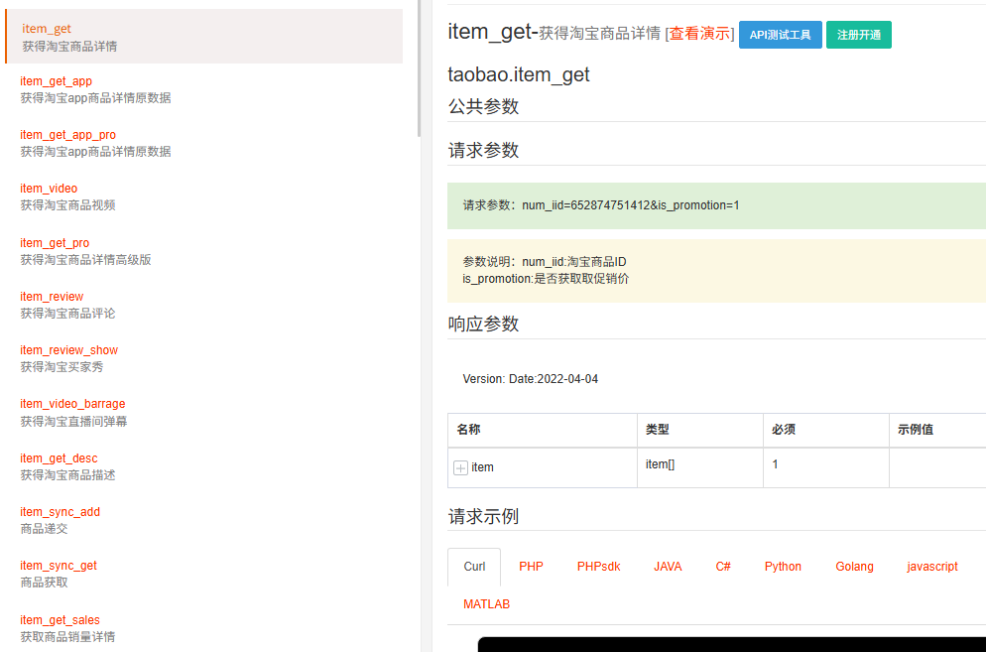The height and width of the screenshot is (652, 986).
Task: Click the 获得淘宝买家秀 description text
Action: [62, 367]
